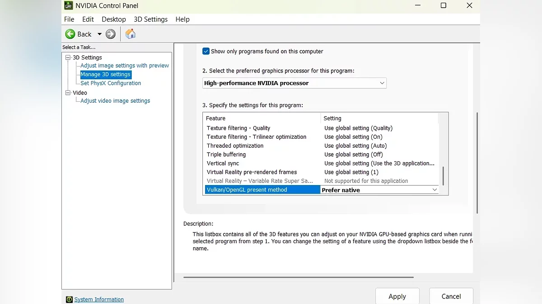Select Set PhysX Configuration in tree
542x304 pixels.
tap(111, 83)
